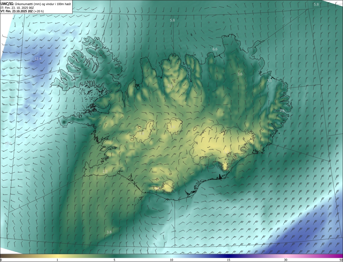
Task: Click the colorbar tick label '30'
Action: 286,260
